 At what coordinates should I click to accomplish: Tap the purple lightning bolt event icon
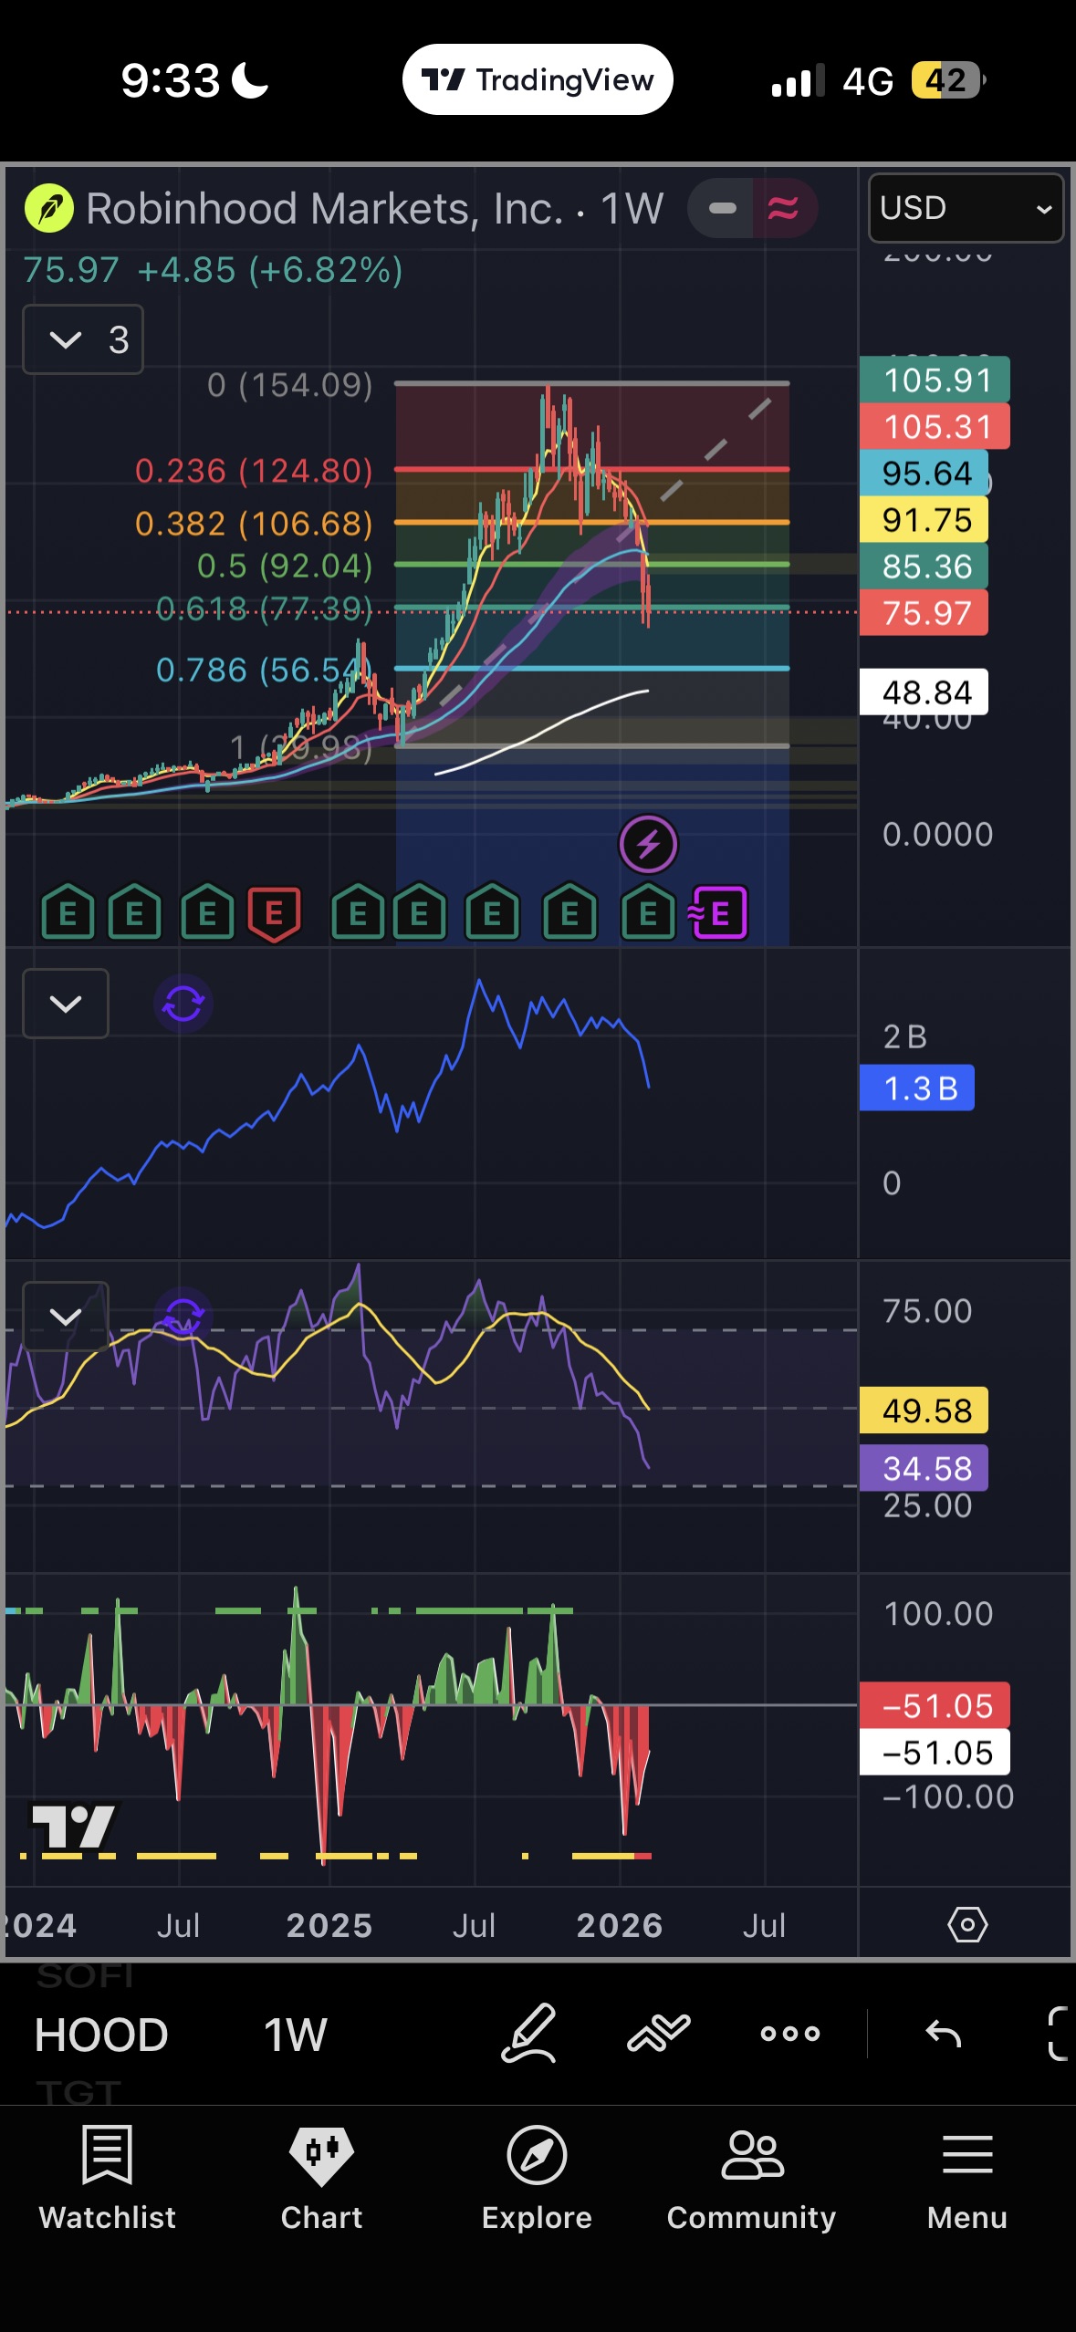648,844
